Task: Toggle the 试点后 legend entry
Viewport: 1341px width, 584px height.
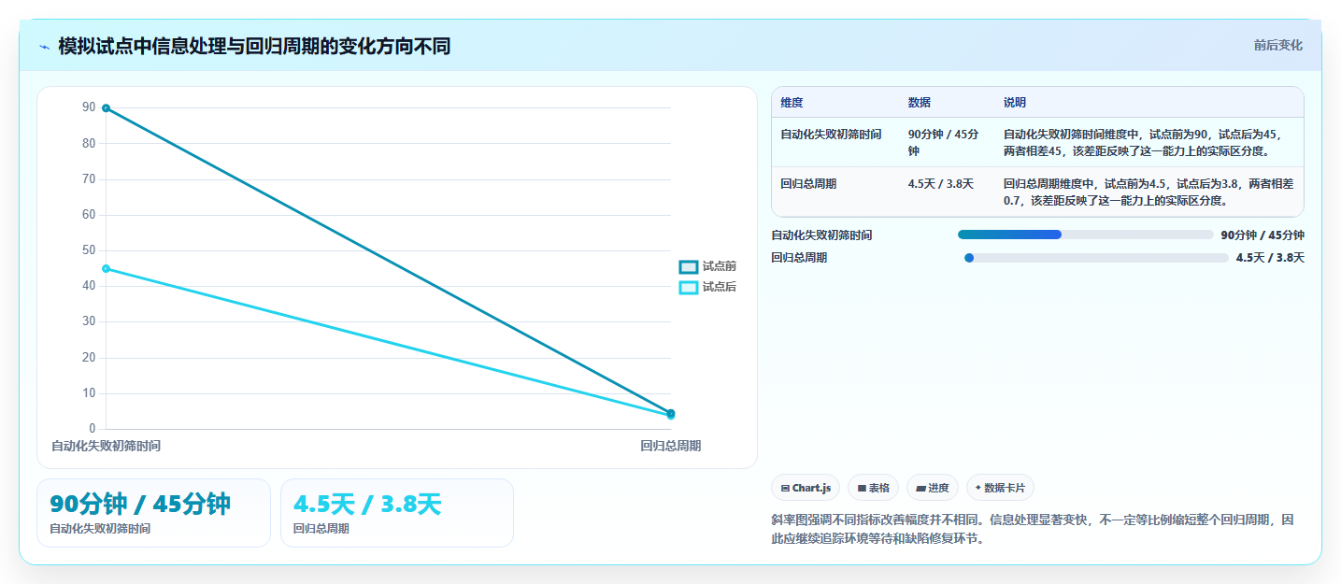Action: (707, 287)
